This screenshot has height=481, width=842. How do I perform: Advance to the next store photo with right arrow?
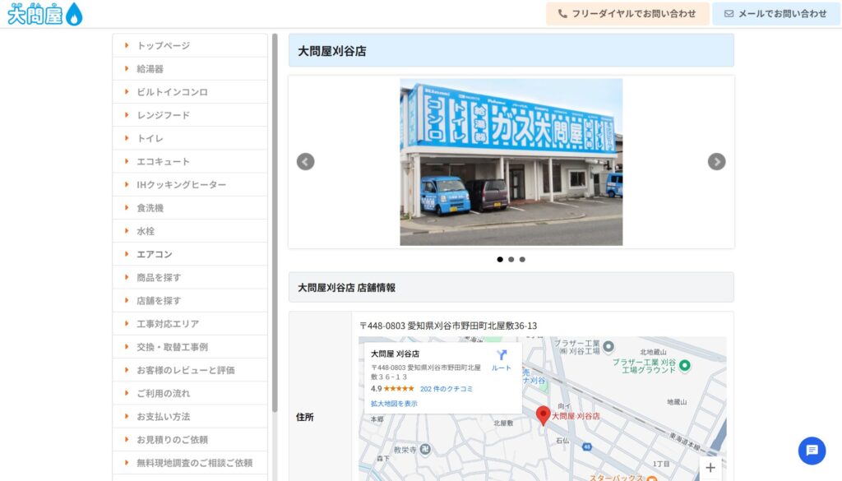pos(716,162)
